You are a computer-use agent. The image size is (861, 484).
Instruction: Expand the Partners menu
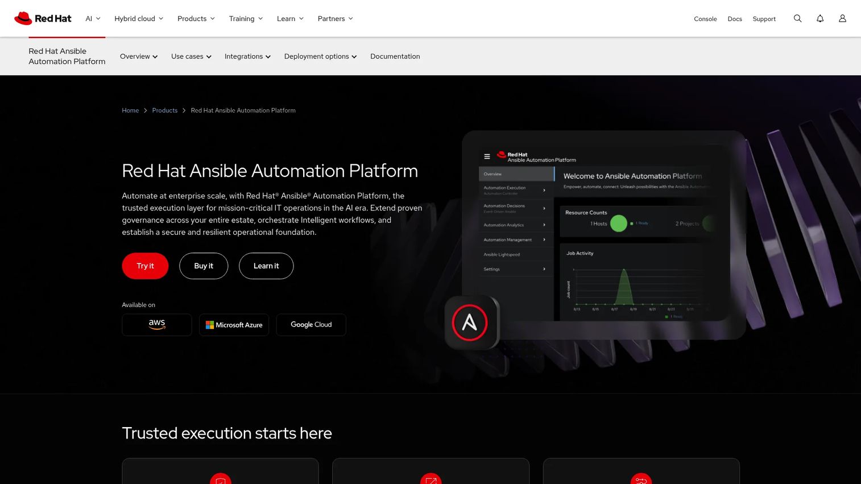pyautogui.click(x=335, y=18)
